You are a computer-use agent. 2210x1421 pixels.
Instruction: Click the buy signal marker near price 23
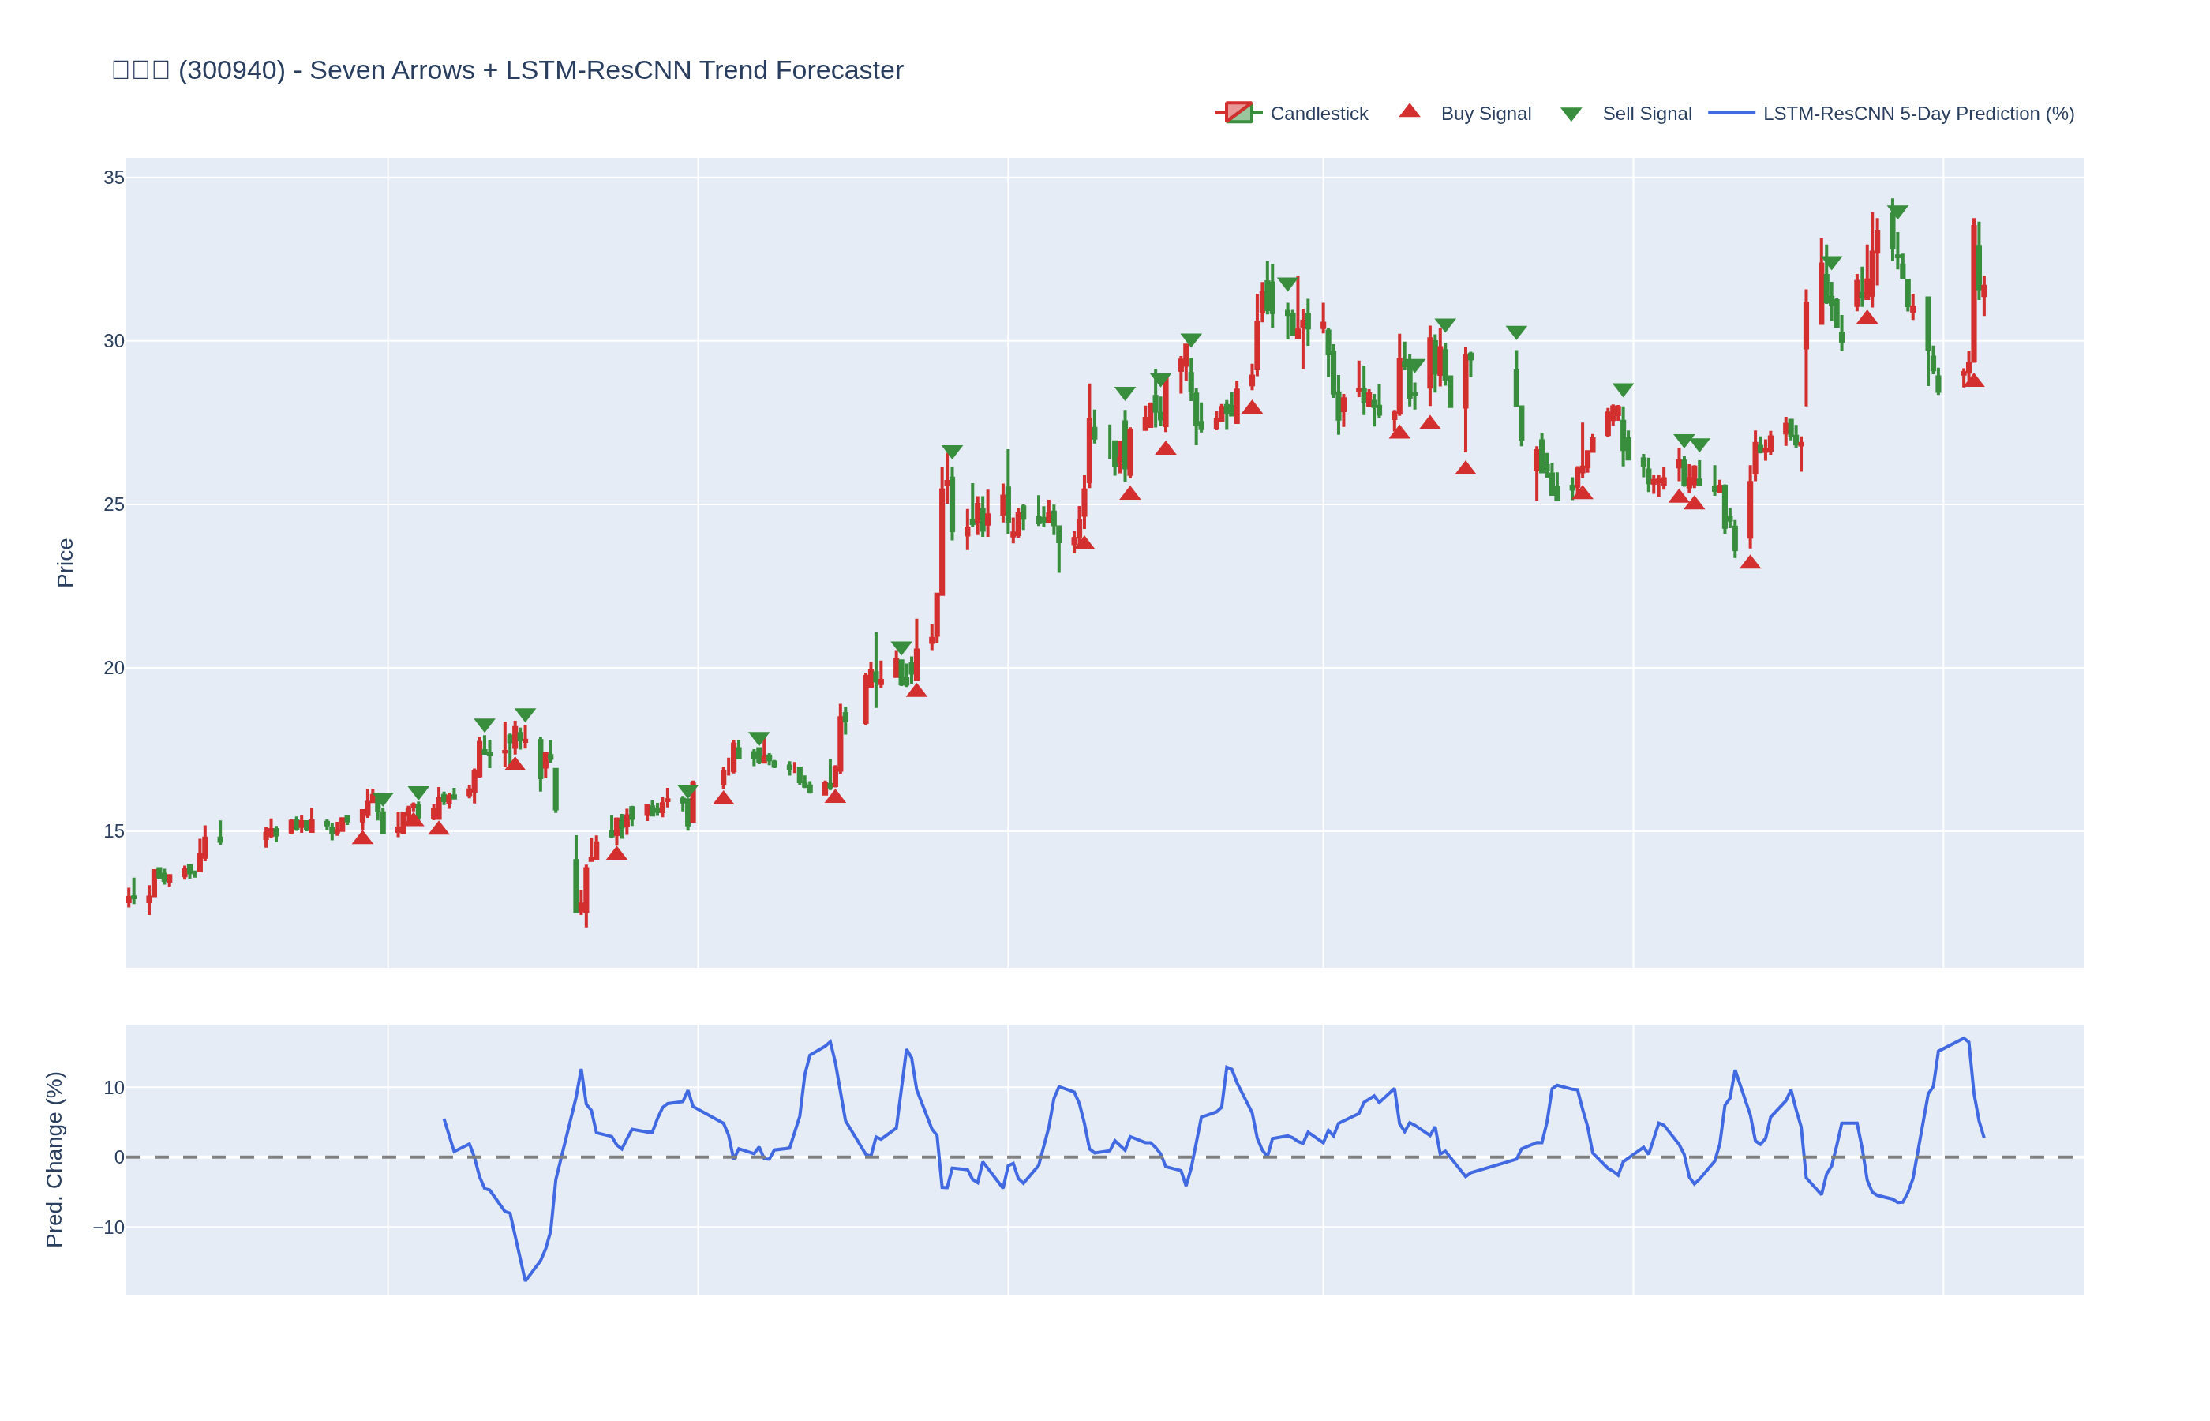1750,563
